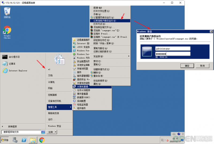Open PowerShell from the taskbar
Image resolution: width=214 pixels, height=144 pixels.
coord(24,140)
